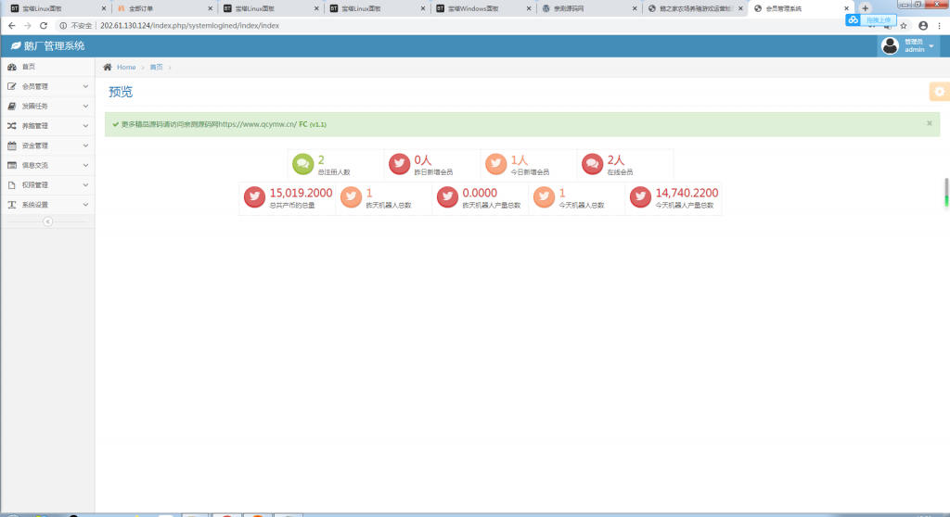Select 首页 in the left sidebar
The image size is (950, 517).
[28, 67]
